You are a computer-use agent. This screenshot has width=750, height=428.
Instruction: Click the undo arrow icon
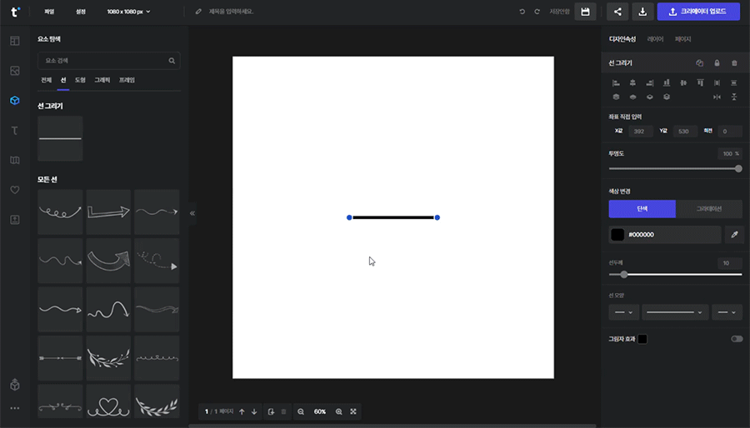(x=522, y=12)
